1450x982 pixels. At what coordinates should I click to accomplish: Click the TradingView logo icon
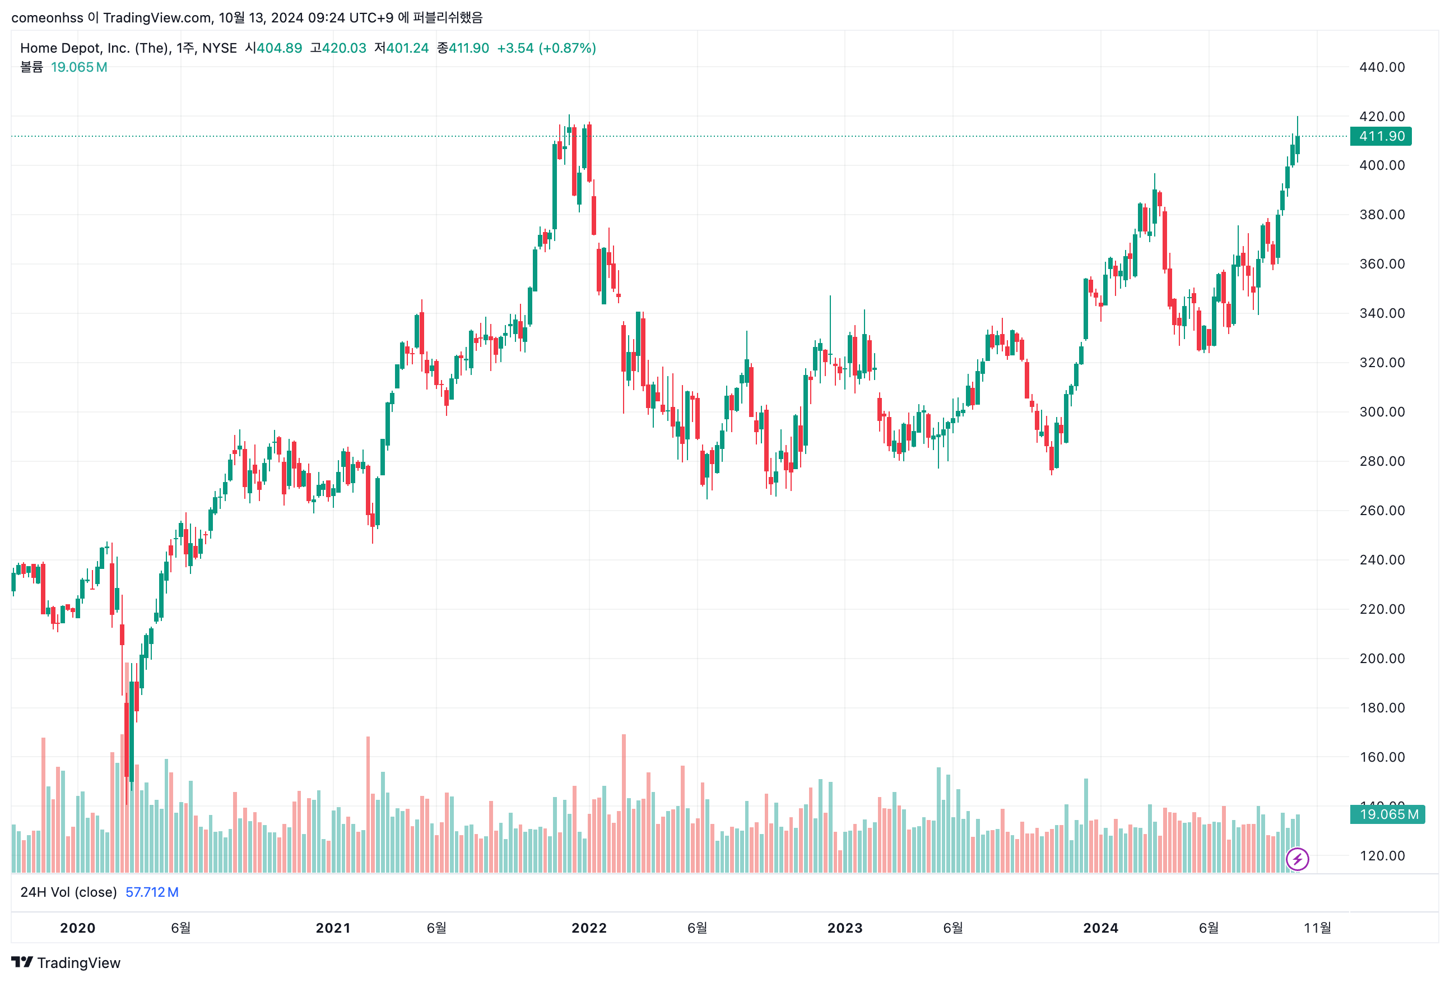22,962
